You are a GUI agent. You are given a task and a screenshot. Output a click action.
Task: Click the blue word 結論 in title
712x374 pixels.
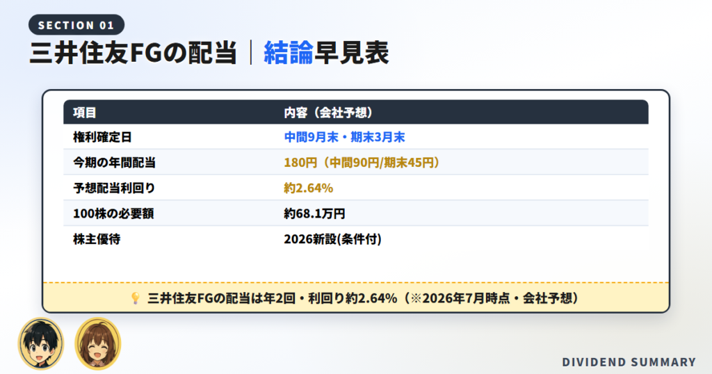(289, 53)
